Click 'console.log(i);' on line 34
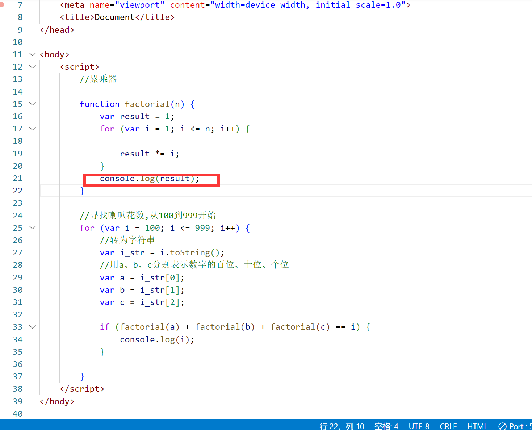Viewport: 532px width, 430px height. (x=157, y=339)
